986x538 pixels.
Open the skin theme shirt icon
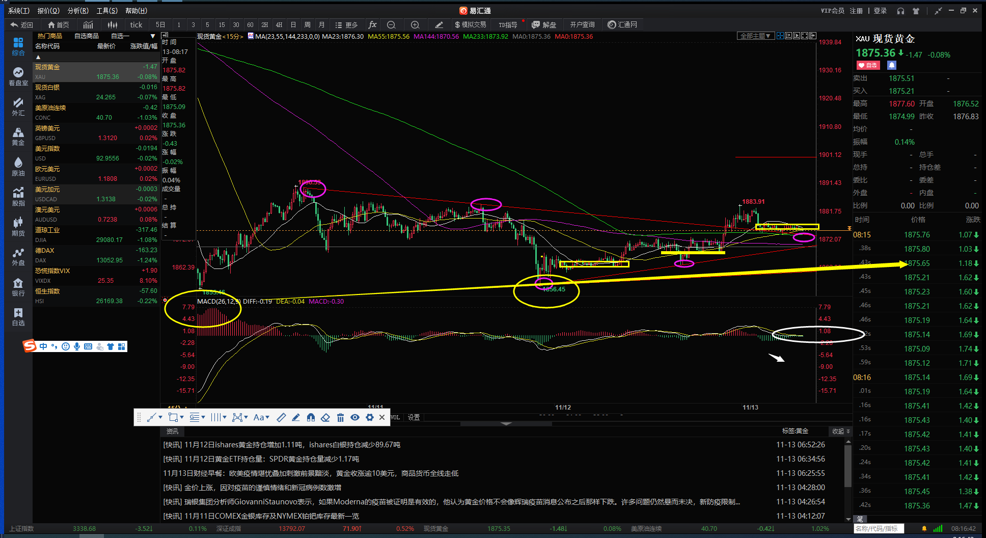point(916,11)
